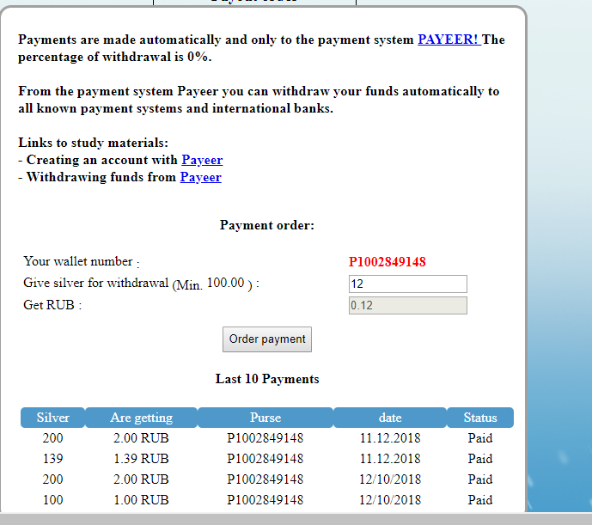Click the Get RUB amount field

click(x=408, y=305)
